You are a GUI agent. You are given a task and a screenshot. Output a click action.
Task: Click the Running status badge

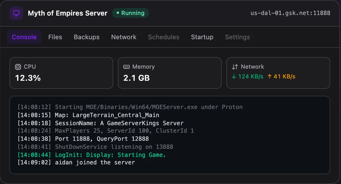tap(130, 13)
